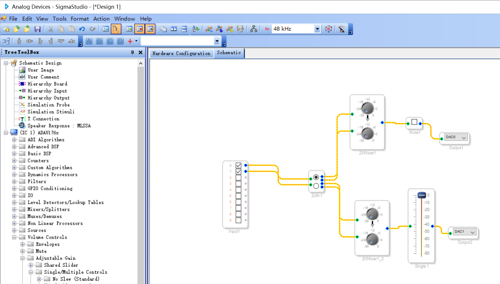Click the top gain knob in 2XMixer1
The width and height of the screenshot is (500, 284).
click(x=367, y=109)
